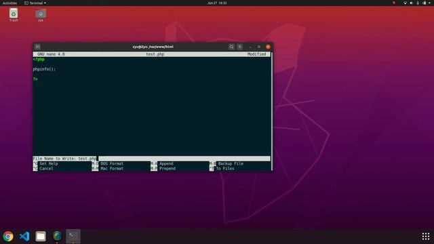Click the Terminal icon in the dock

click(x=73, y=237)
